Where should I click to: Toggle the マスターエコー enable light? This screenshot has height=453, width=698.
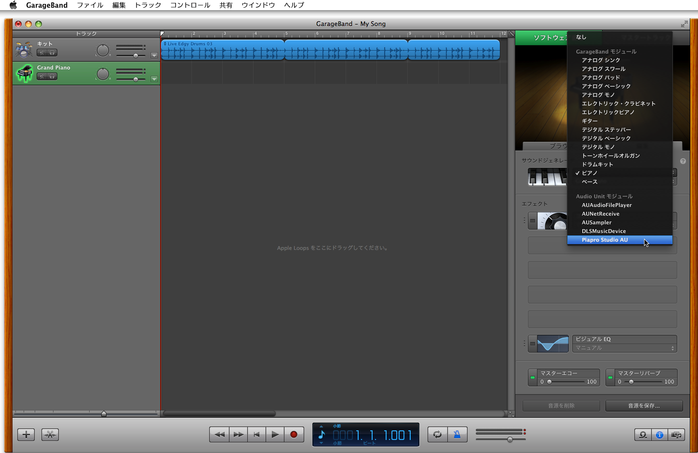point(533,378)
